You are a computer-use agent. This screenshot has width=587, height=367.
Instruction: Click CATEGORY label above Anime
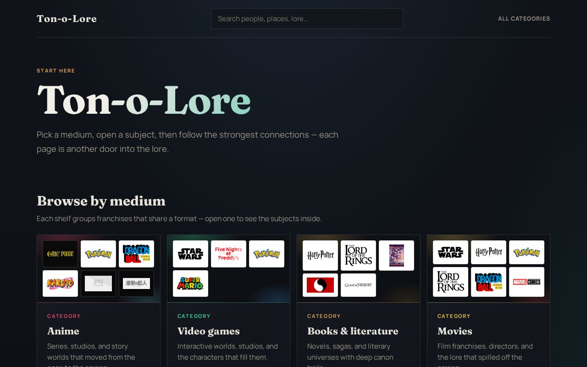64,316
